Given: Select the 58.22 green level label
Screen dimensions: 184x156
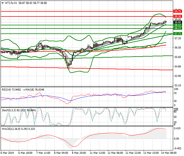Looking at the screenshot, I should pyautogui.click(x=178, y=28).
